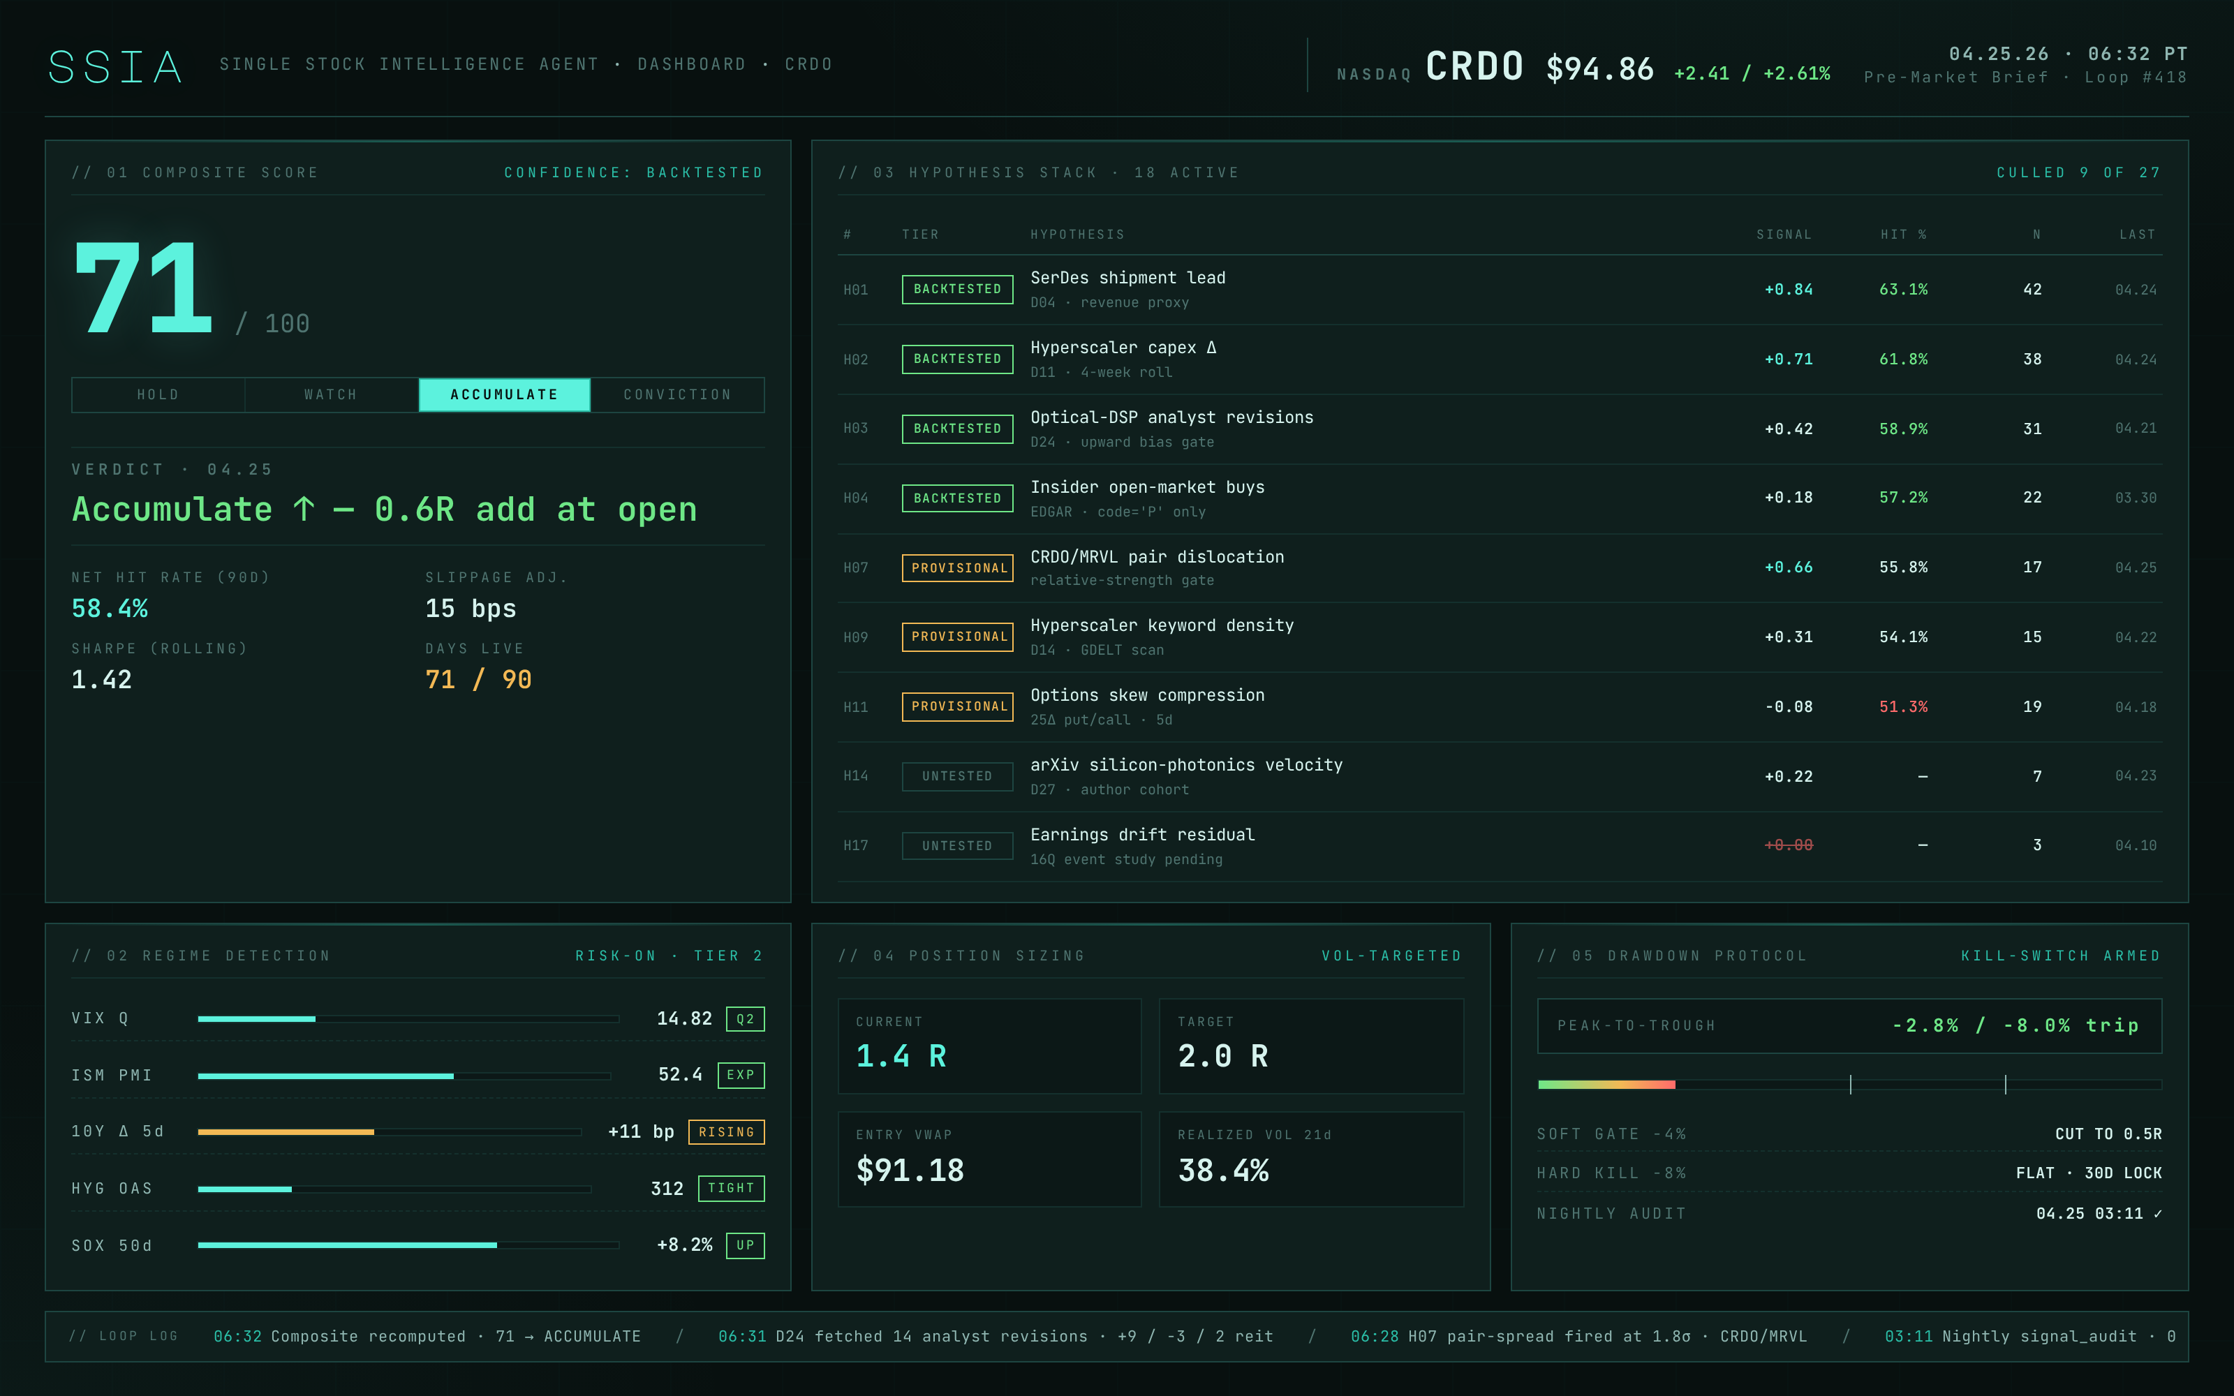Open the CONFIDENCE: BACKTESTED selector
The height and width of the screenshot is (1396, 2234).
633,172
